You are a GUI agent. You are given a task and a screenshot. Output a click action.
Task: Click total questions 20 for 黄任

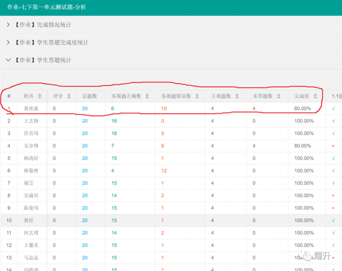(x=85, y=220)
